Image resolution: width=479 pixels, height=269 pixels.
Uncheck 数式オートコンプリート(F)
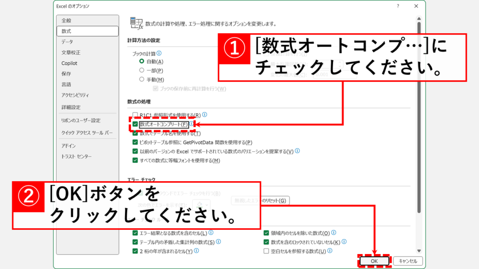(134, 124)
